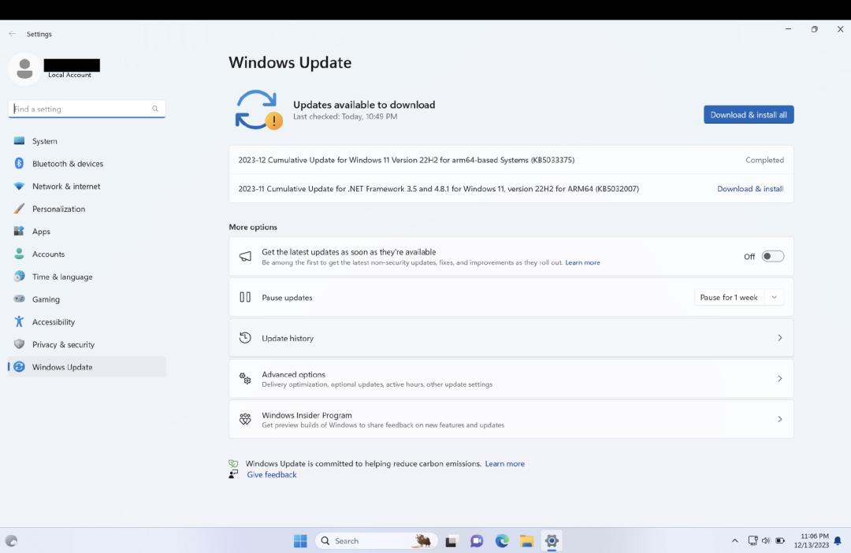Open Personalization settings page
This screenshot has width=851, height=553.
pyautogui.click(x=87, y=209)
